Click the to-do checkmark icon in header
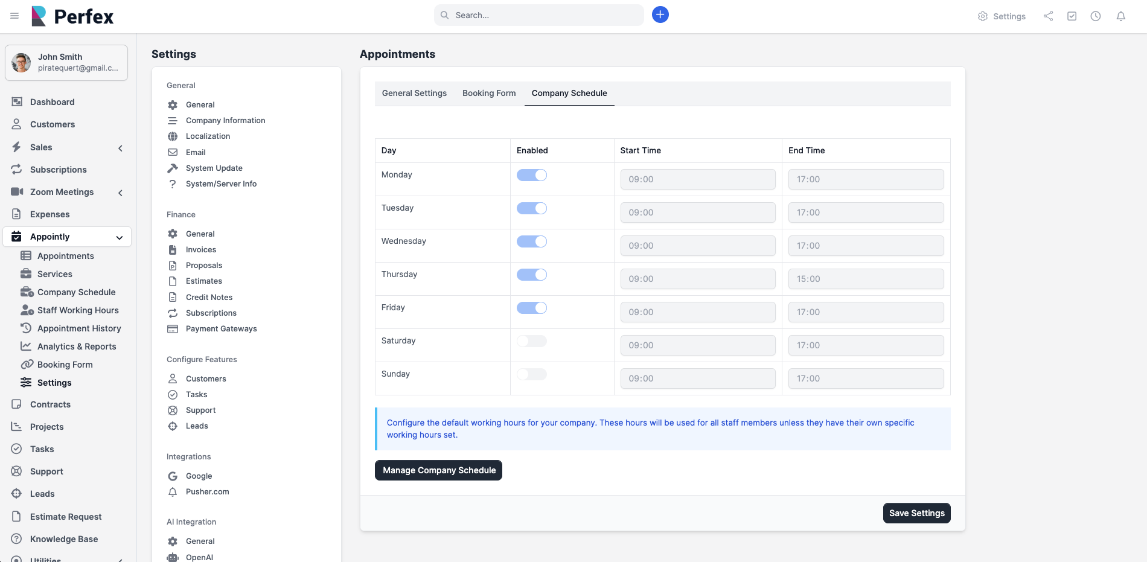 (x=1072, y=16)
